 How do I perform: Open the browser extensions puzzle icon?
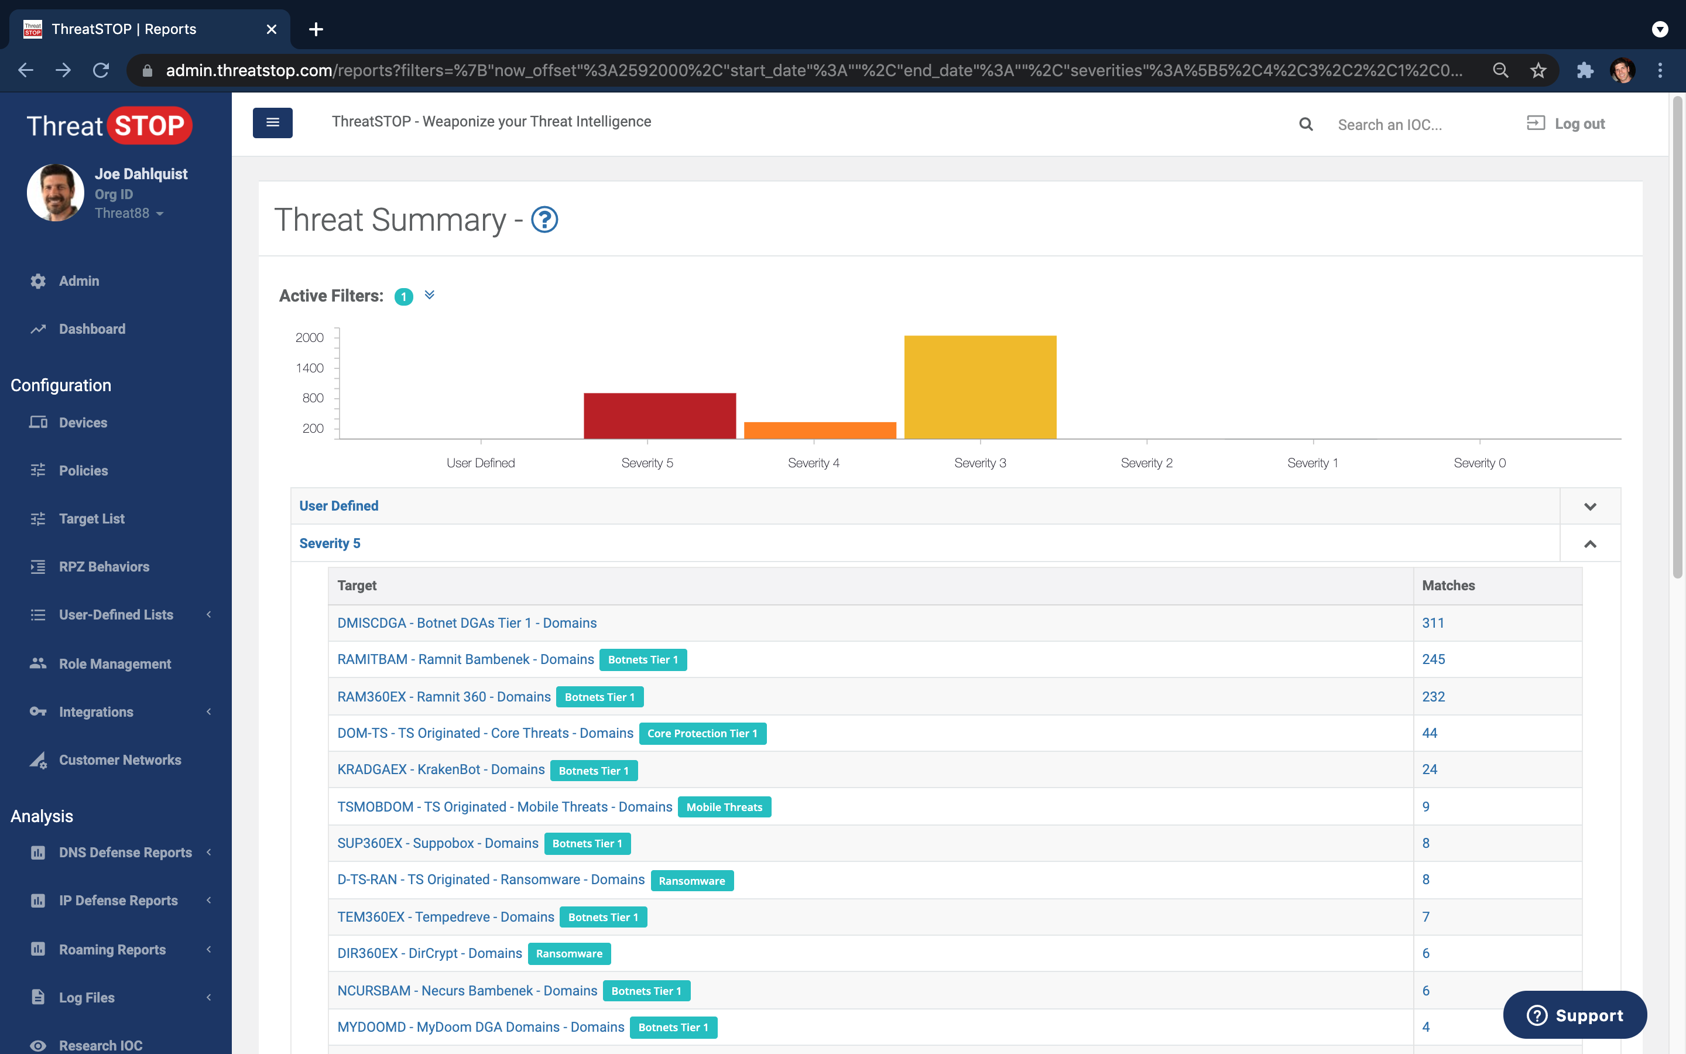(1585, 70)
